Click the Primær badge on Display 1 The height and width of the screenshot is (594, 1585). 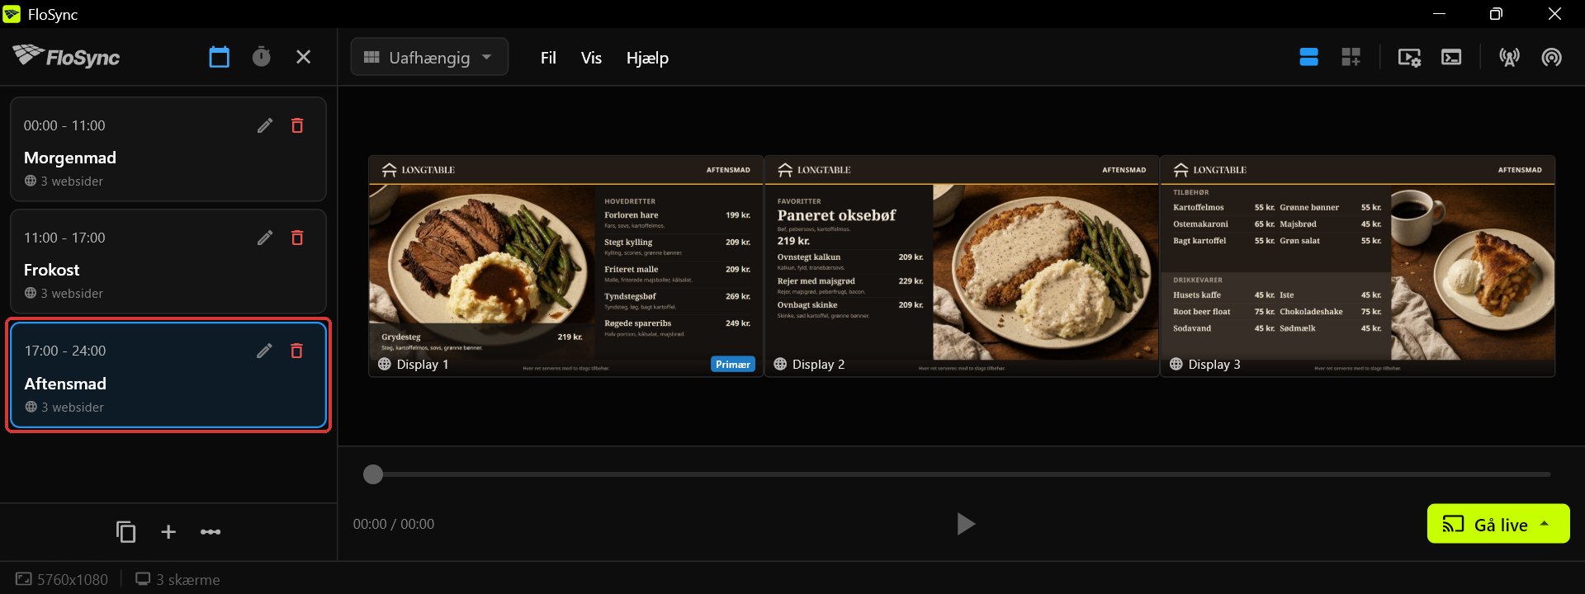(733, 364)
